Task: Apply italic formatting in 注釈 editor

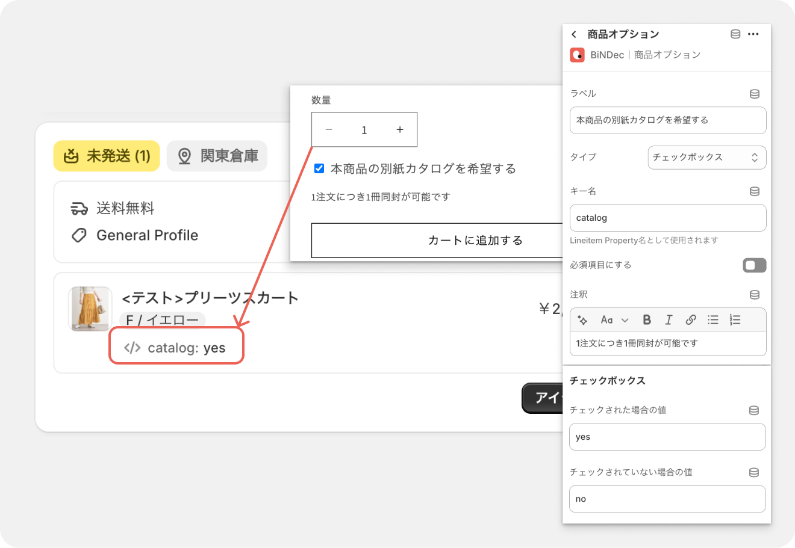Action: (669, 320)
